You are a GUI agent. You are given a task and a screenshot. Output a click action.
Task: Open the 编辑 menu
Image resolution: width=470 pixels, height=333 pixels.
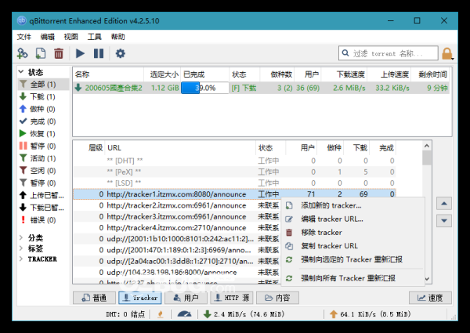(47, 37)
